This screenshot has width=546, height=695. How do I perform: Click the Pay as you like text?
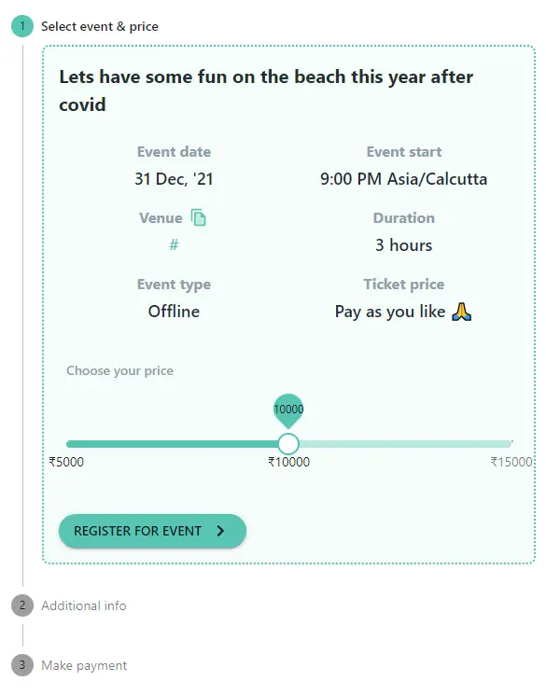[390, 312]
